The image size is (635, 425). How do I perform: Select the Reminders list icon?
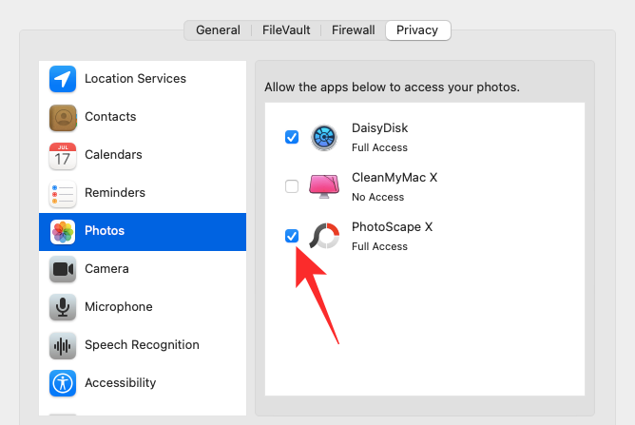click(63, 193)
